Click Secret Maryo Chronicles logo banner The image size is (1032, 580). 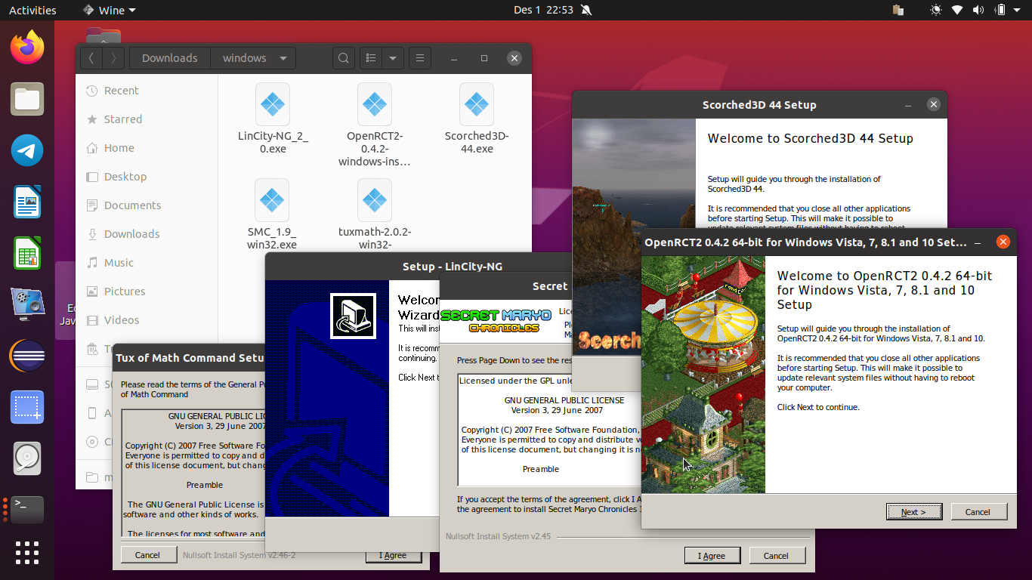pos(496,321)
